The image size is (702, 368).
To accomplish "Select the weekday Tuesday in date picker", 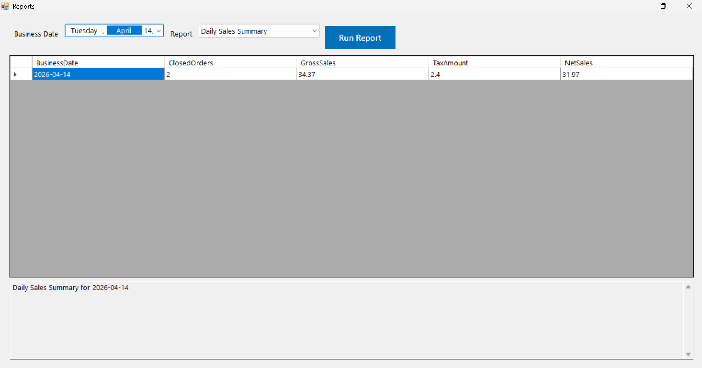I will [84, 31].
